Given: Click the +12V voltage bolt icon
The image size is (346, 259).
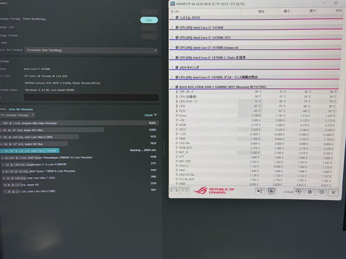Looking at the screenshot, I should click(x=177, y=134).
